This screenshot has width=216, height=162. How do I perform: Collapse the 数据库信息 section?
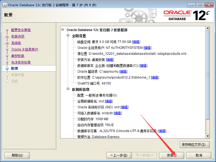click(68, 89)
